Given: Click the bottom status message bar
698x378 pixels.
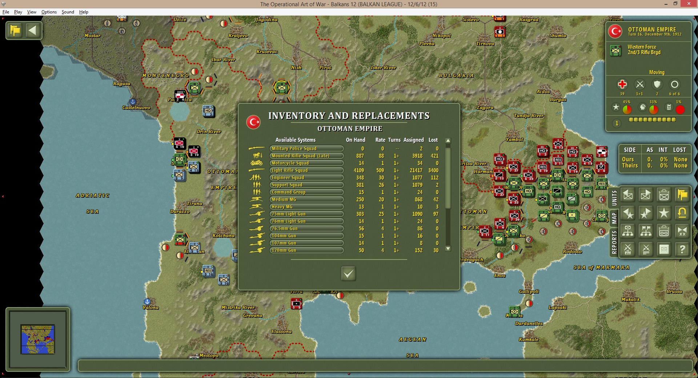Looking at the screenshot, I should [385, 366].
